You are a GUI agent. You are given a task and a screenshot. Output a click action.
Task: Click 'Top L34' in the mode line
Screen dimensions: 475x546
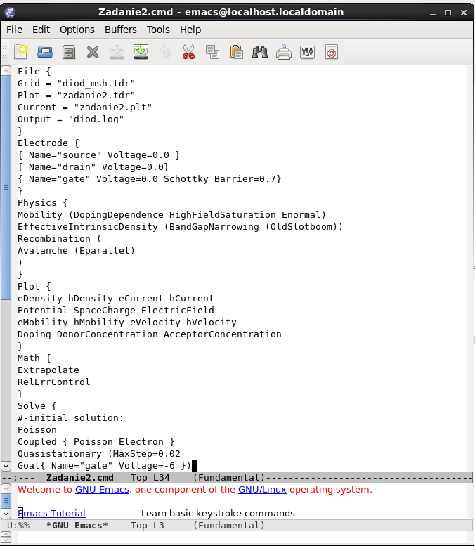pos(150,477)
